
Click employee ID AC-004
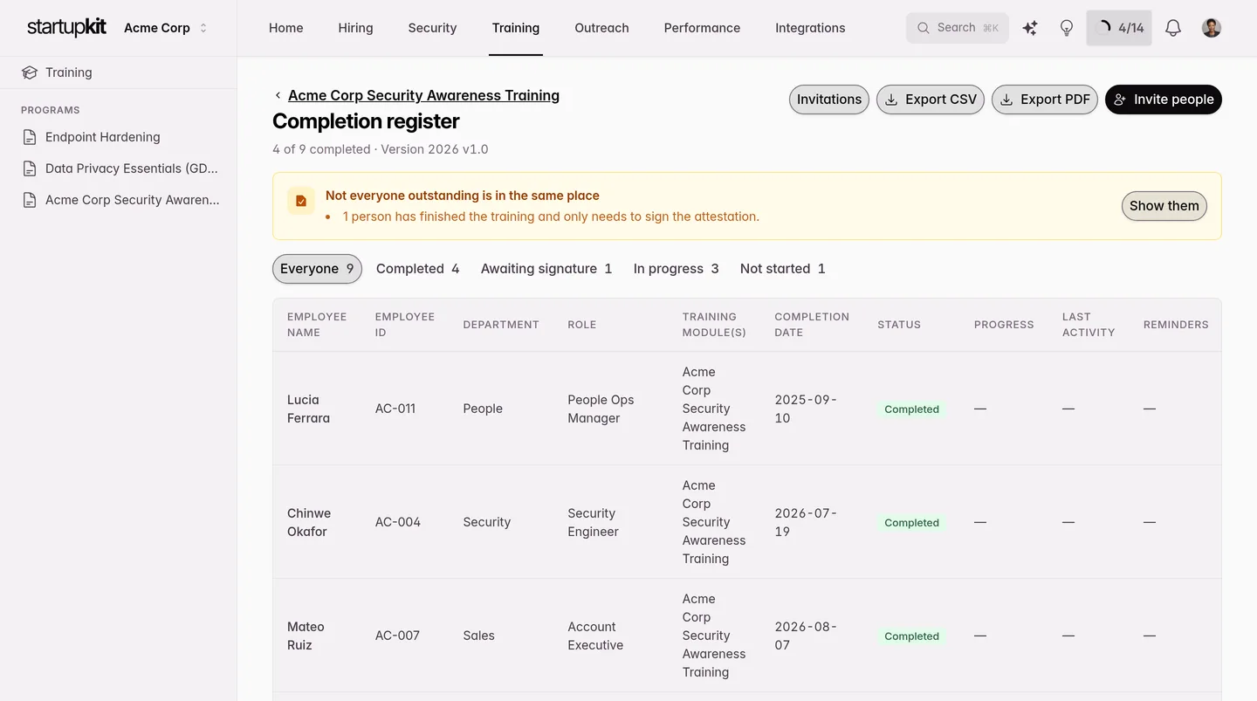[x=398, y=522]
